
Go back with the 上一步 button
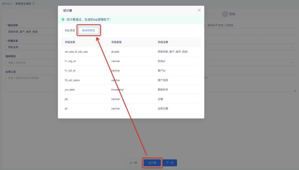point(133,163)
